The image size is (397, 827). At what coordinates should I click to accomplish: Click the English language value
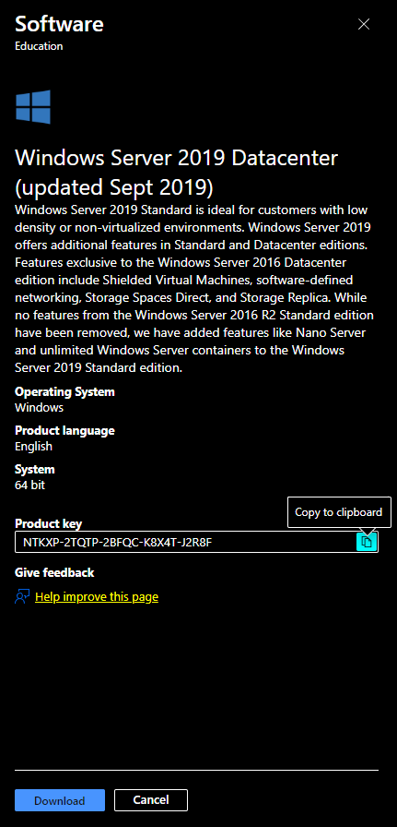[34, 446]
